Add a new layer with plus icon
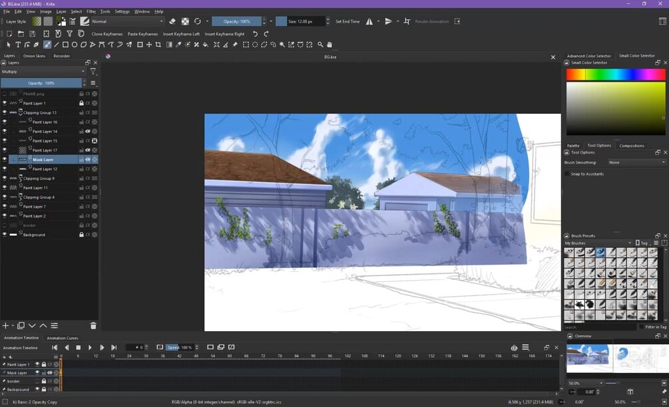The height and width of the screenshot is (407, 669). click(5, 326)
